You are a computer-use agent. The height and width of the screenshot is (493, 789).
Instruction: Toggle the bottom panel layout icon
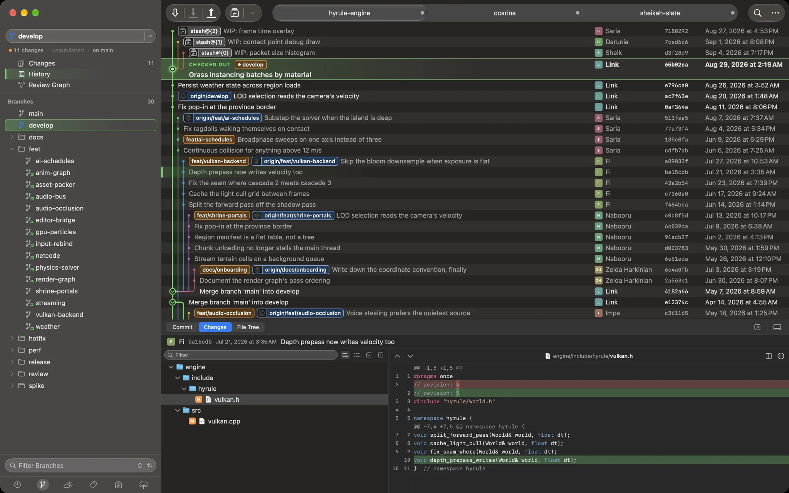(x=777, y=327)
